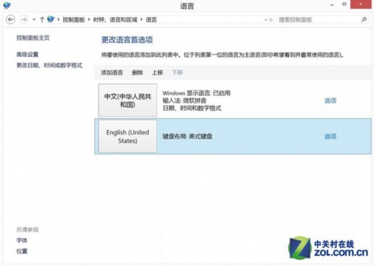
Task: Click 删除 to remove selected language
Action: click(x=137, y=72)
